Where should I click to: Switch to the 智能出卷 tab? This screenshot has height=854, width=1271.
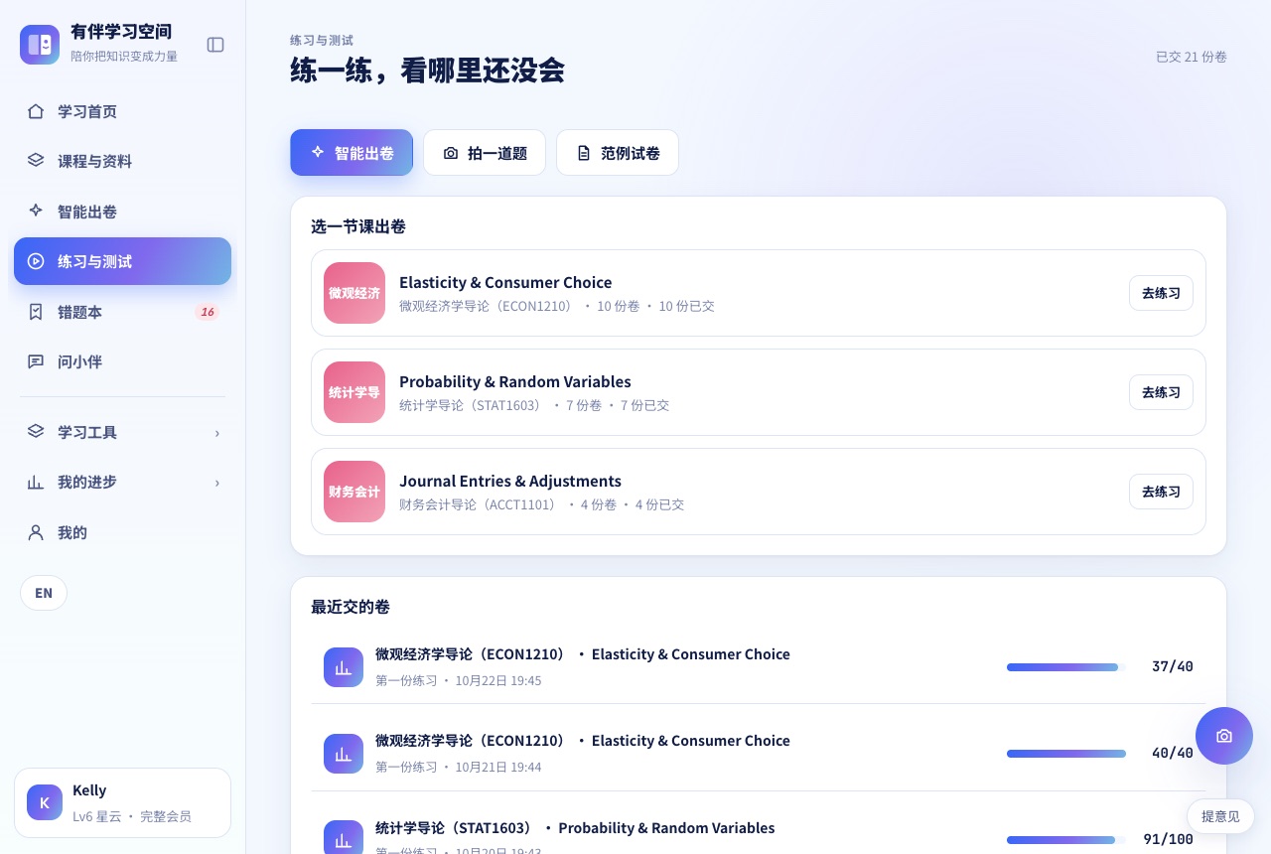click(x=352, y=153)
